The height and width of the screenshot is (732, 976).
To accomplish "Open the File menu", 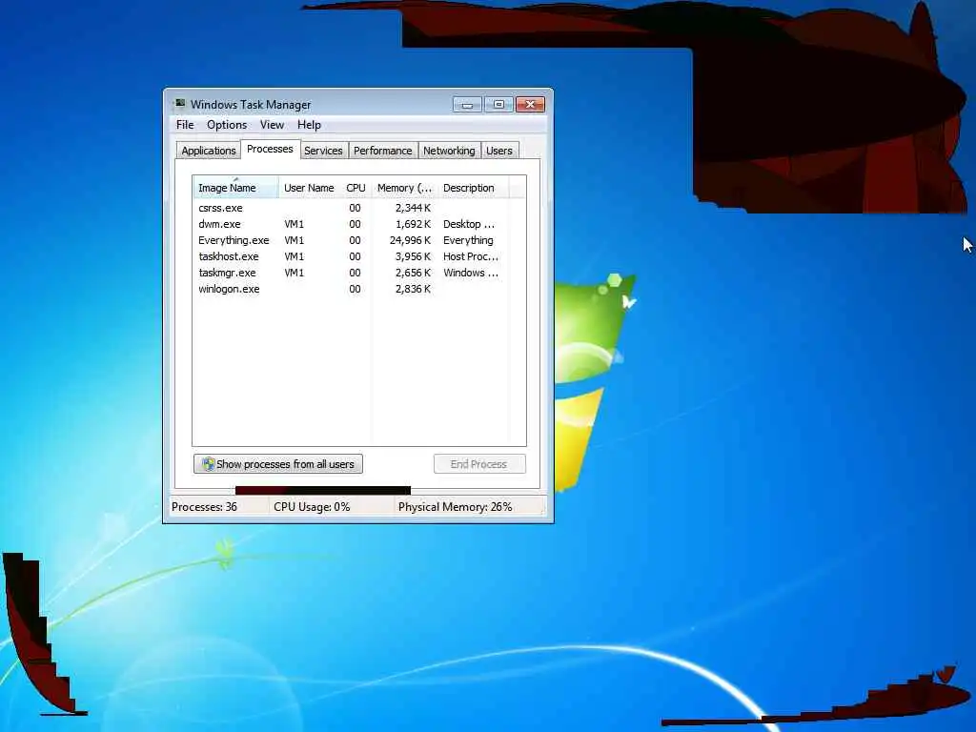I will (185, 125).
